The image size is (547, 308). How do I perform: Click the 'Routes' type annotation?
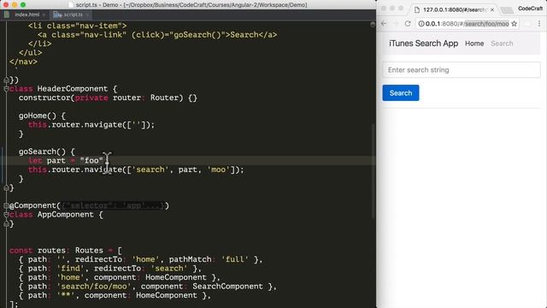coord(89,251)
